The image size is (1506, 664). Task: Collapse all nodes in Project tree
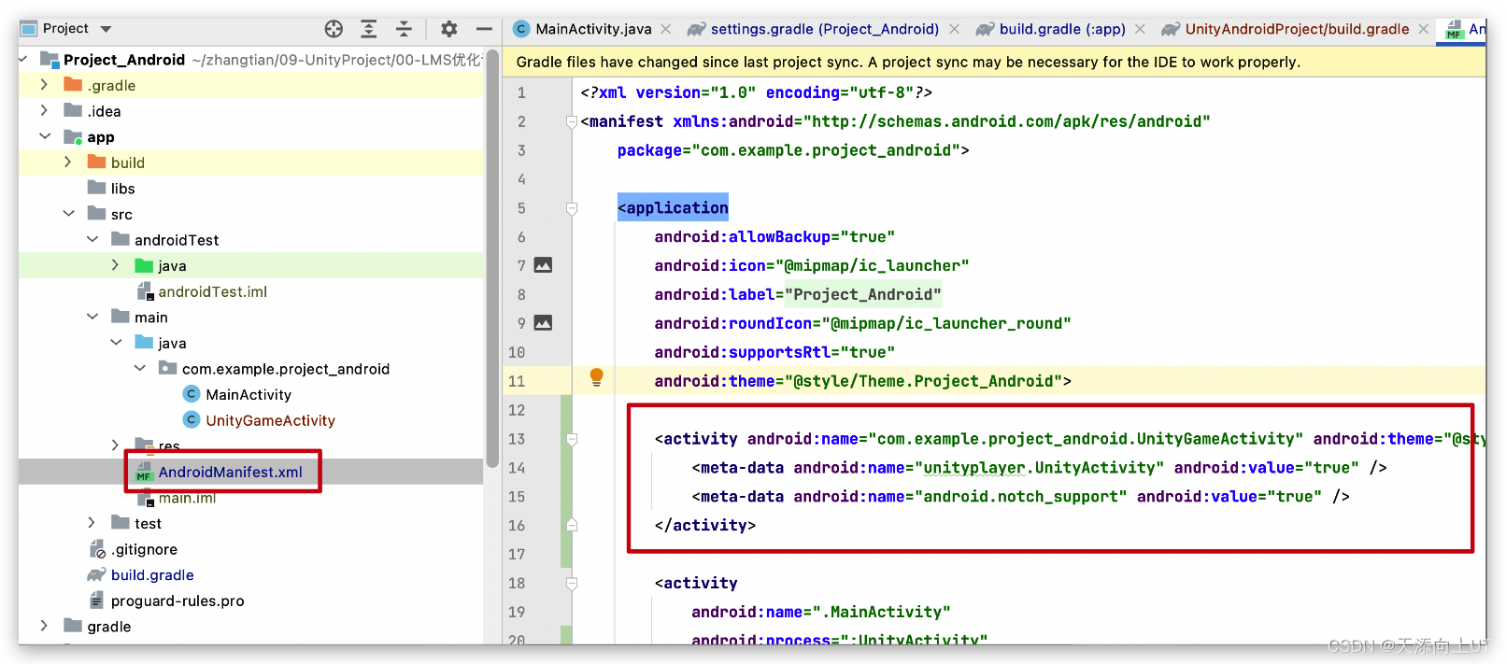(x=404, y=29)
